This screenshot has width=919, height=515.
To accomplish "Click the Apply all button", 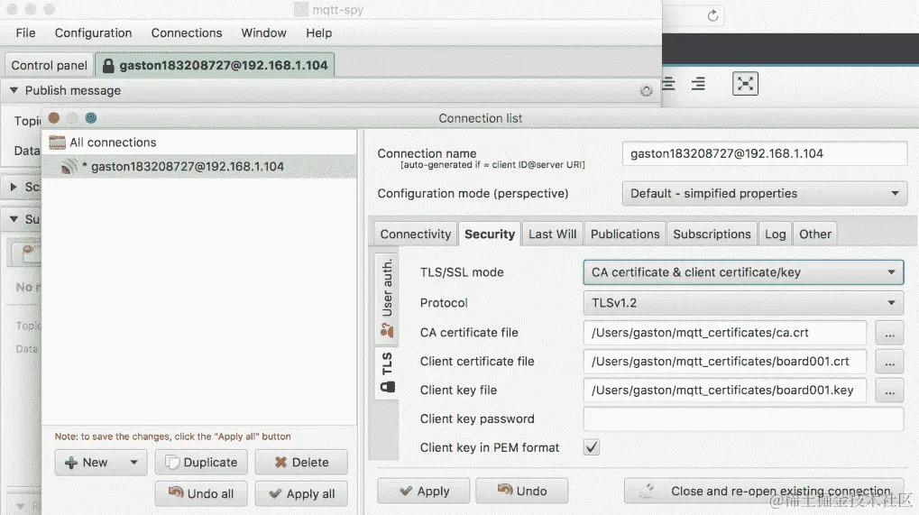I will (301, 493).
